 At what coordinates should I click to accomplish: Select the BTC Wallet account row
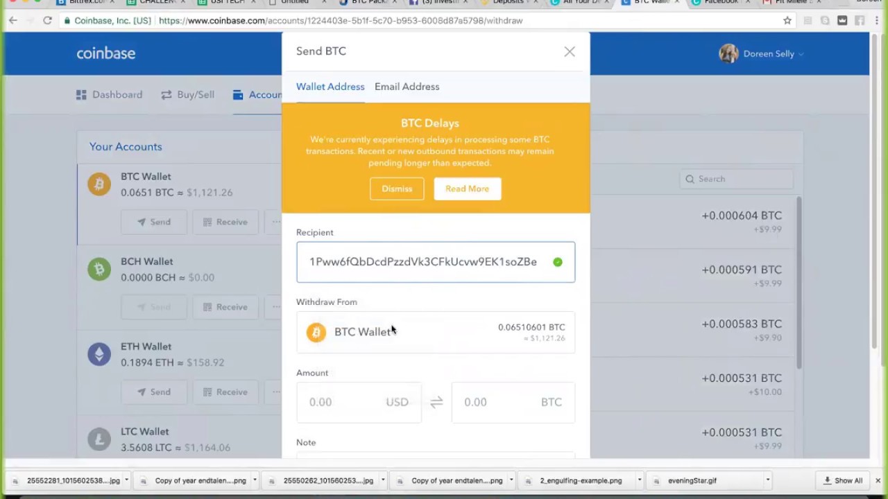[x=179, y=203]
